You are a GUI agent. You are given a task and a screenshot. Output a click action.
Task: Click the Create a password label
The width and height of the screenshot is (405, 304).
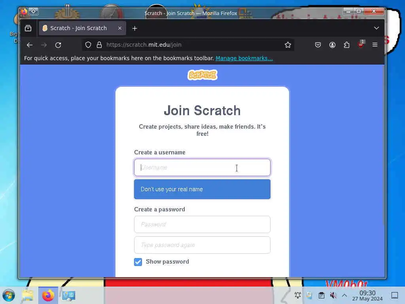coord(160,209)
